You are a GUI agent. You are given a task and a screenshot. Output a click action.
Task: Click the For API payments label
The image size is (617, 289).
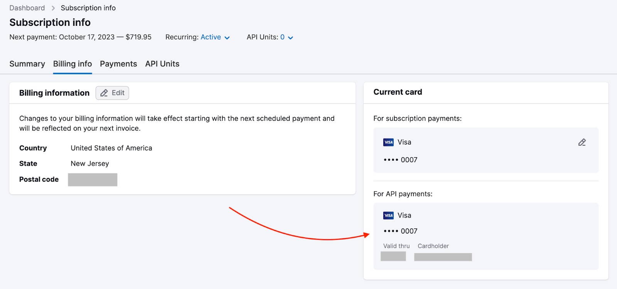(403, 194)
